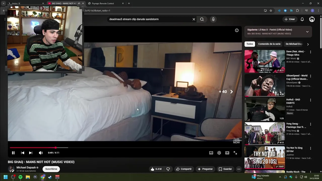Screen dimensions: 322x181
Task: Show more filter chips arrow
Action: pyautogui.click(x=308, y=44)
